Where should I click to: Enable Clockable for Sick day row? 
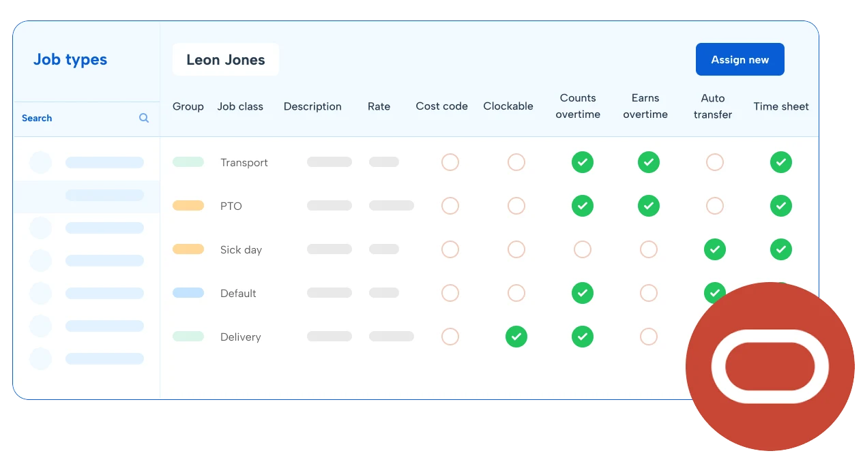516,249
